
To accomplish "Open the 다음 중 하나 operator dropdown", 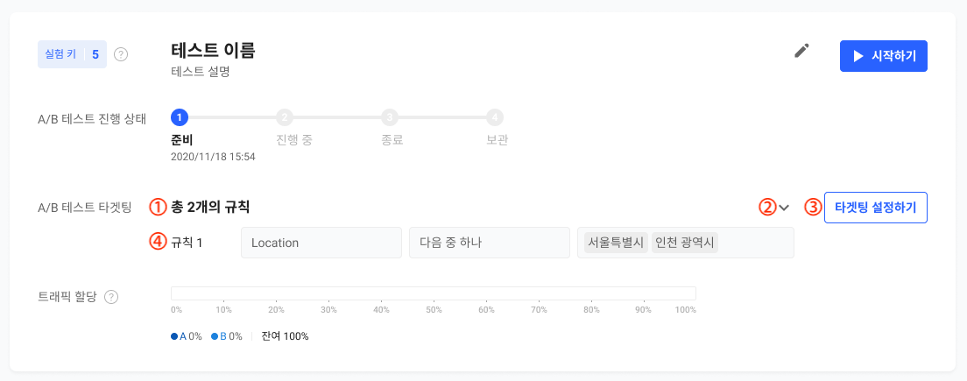I will coord(490,243).
